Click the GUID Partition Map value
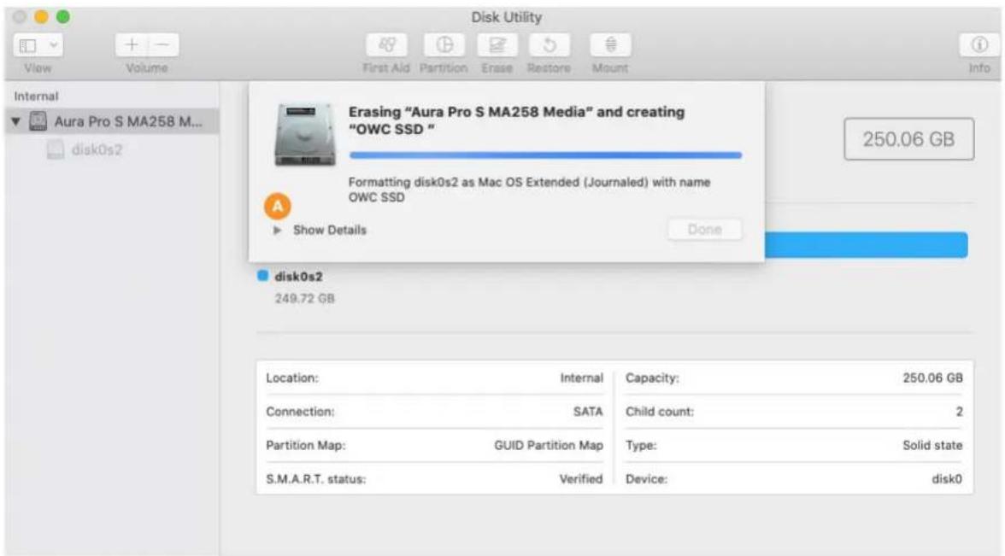Screen dimensions: 1005x556 548,445
